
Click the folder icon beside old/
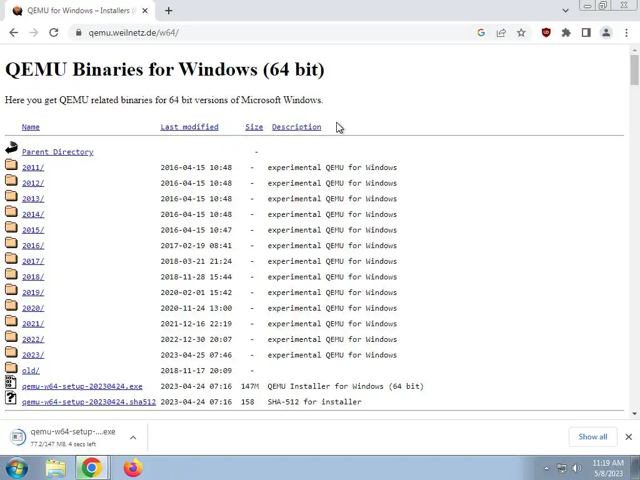point(11,367)
